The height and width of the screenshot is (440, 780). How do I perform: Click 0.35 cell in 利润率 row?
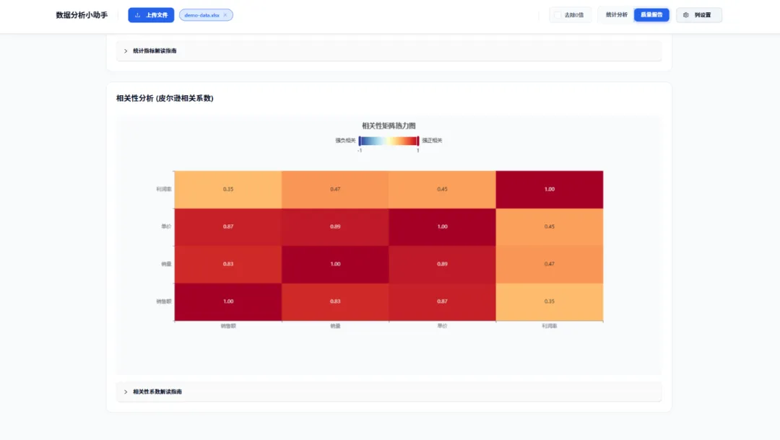tap(227, 189)
